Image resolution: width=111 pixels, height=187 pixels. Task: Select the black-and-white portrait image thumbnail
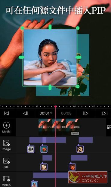[x=31, y=149]
